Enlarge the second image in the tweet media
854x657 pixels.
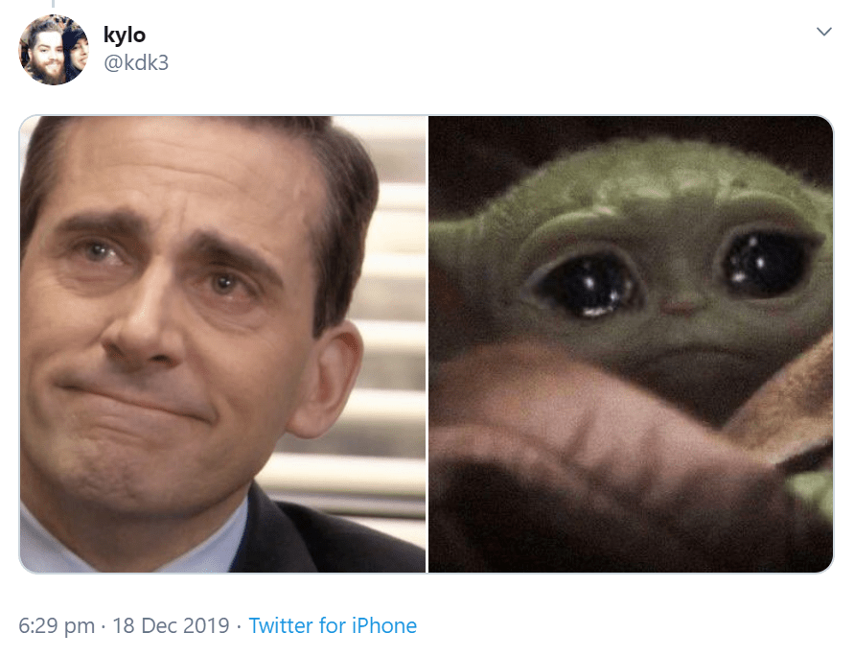coord(630,343)
